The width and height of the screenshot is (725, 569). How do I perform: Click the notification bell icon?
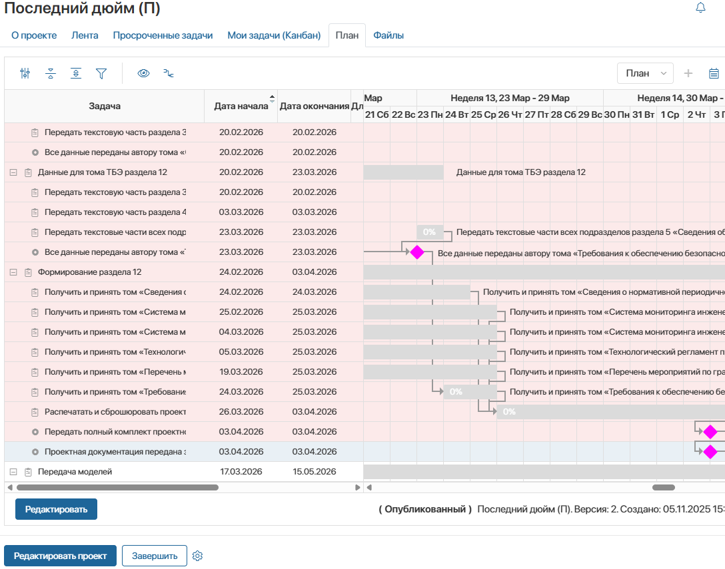point(700,8)
